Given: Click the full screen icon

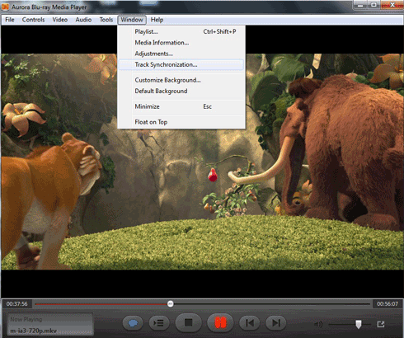Looking at the screenshot, I should click(381, 324).
